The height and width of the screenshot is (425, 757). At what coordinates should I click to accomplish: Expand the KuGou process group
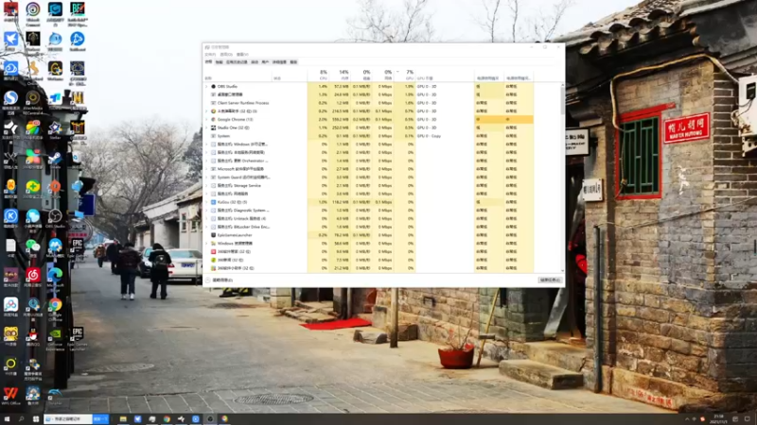(206, 202)
